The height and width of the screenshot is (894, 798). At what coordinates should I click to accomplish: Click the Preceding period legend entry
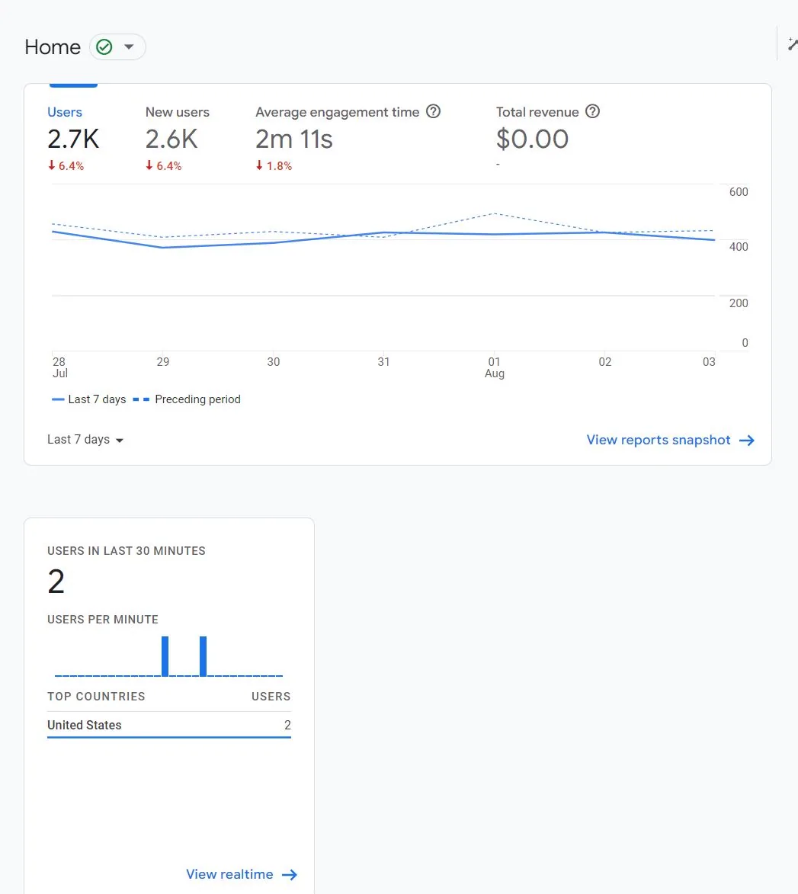click(x=187, y=399)
